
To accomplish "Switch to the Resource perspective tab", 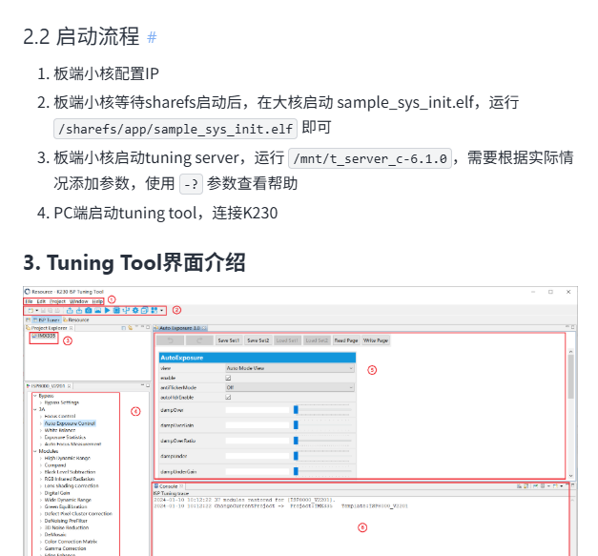I will 78,319.
